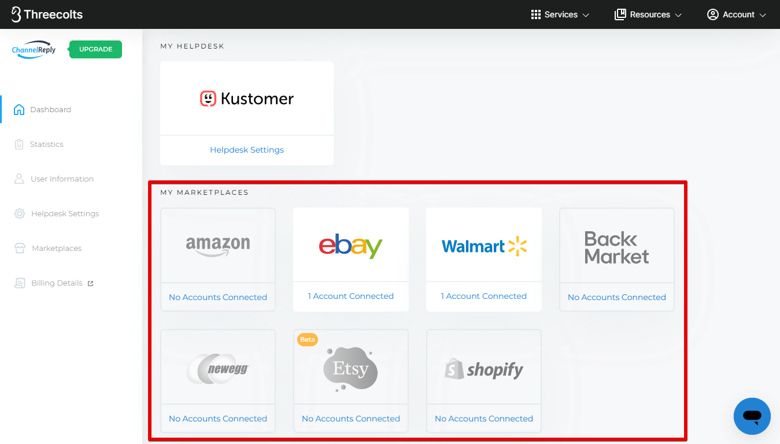Click the Dashboard home icon
The height and width of the screenshot is (444, 780).
pos(19,109)
